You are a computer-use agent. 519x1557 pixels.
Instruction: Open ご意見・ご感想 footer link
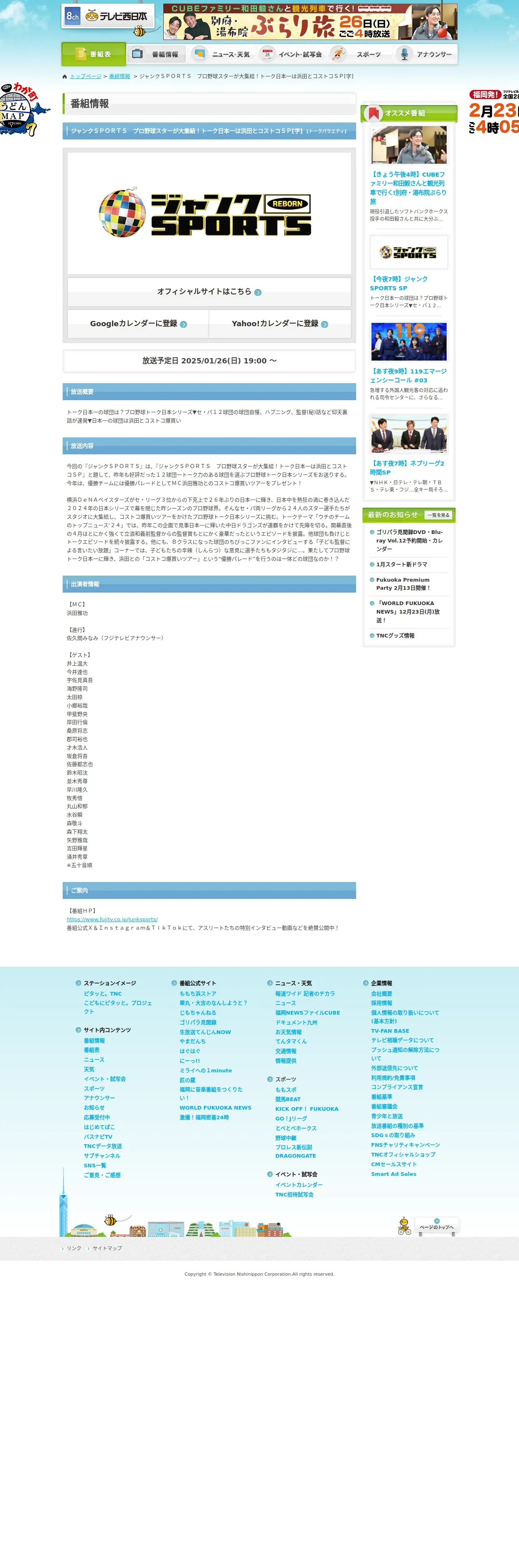coord(102,1175)
